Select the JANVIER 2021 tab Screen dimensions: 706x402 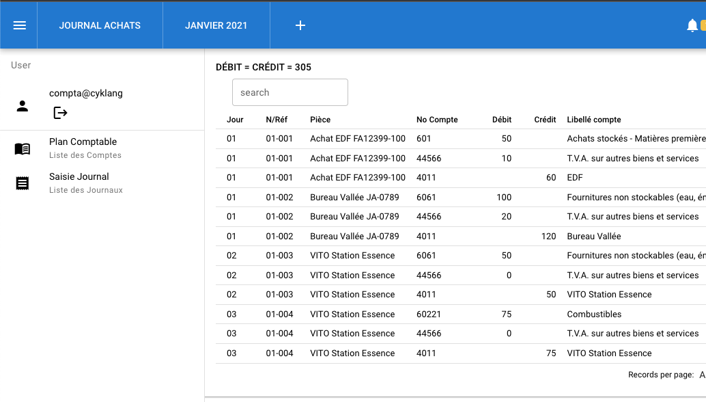click(216, 25)
